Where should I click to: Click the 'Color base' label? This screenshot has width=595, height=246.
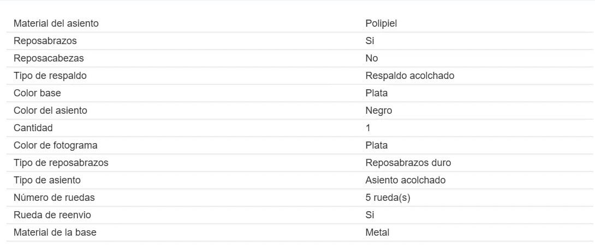coord(37,93)
